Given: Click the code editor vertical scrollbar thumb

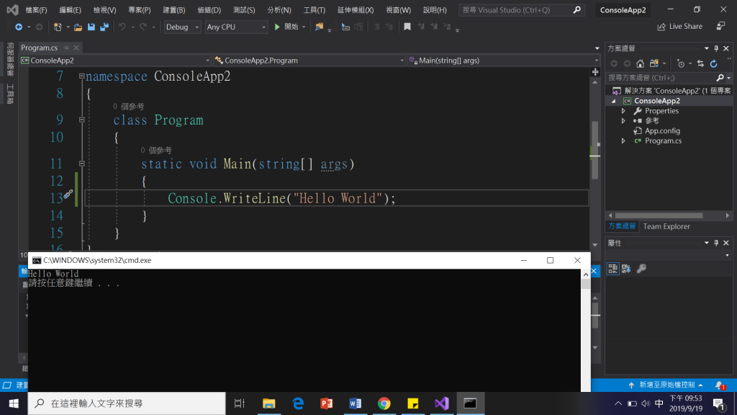Looking at the screenshot, I should tap(595, 150).
